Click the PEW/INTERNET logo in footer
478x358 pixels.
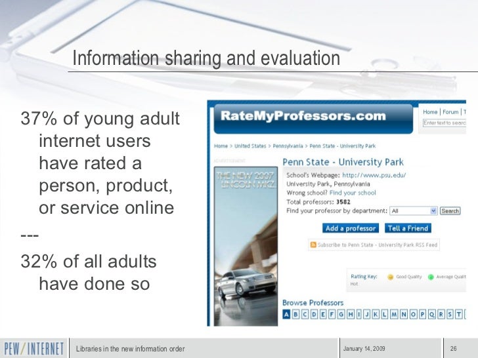(34, 349)
